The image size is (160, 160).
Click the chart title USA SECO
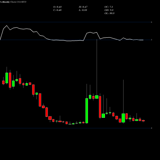coord(21,2)
